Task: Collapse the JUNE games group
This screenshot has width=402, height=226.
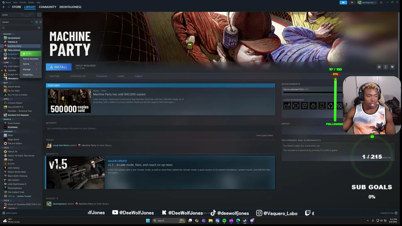Action: (2, 62)
